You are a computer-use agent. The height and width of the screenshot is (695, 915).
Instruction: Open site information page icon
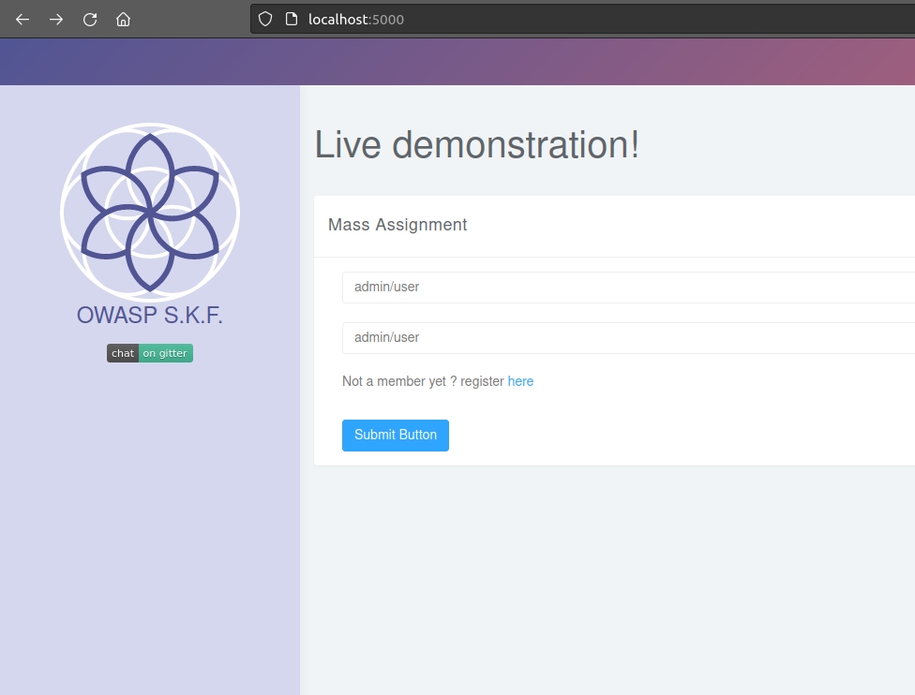click(292, 19)
